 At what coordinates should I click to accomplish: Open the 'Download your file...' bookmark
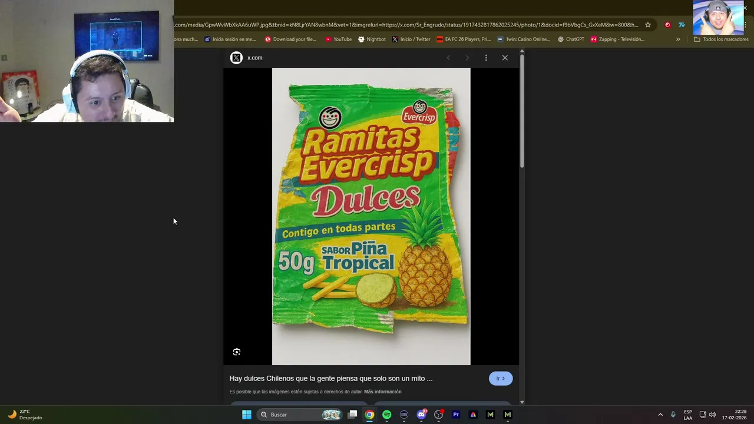[x=290, y=39]
